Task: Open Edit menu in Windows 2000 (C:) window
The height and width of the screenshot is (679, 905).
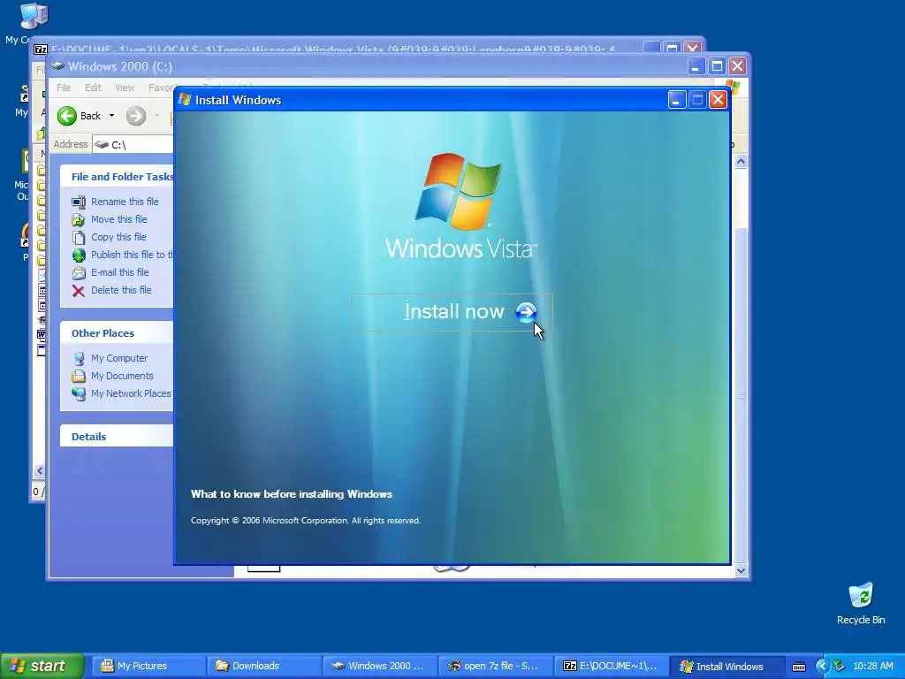Action: point(93,88)
